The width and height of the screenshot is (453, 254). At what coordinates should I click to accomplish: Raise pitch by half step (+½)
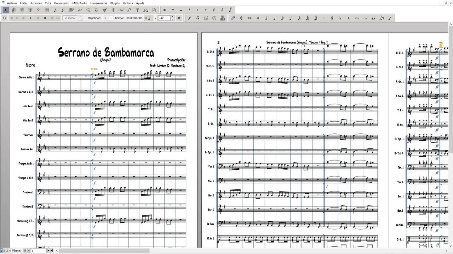357,18
